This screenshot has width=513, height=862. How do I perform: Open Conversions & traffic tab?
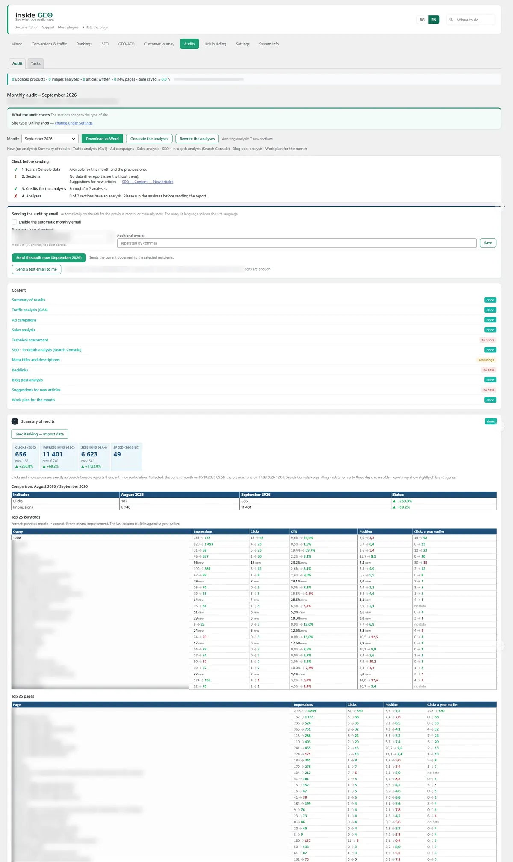point(49,44)
